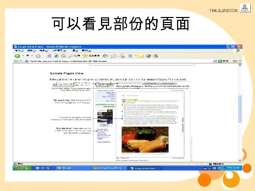Open the 檢視(V) View menu

pos(44,51)
